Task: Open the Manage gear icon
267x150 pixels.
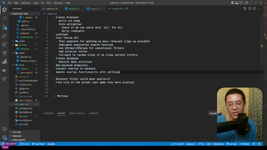Action: [x=5, y=137]
